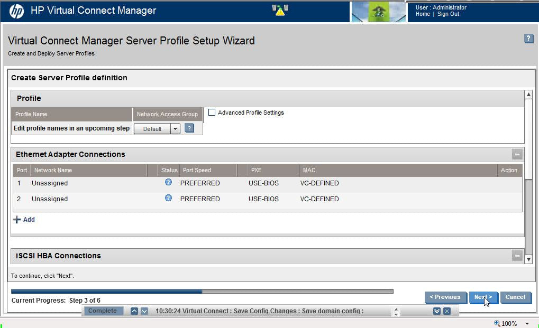Open the Network Access Group Default dropdown
The height and width of the screenshot is (328, 539).
(157, 129)
